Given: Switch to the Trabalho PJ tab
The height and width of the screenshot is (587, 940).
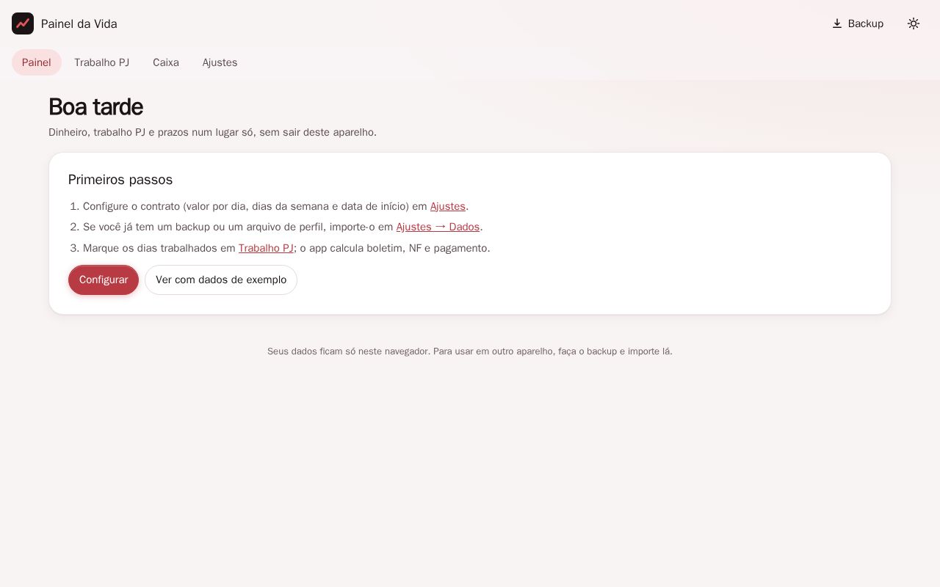Looking at the screenshot, I should coord(102,62).
